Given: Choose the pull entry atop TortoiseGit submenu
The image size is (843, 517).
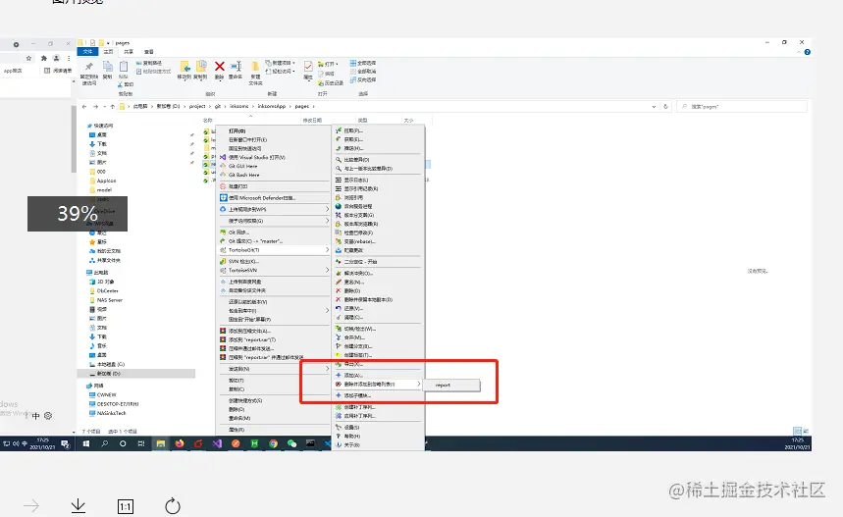Looking at the screenshot, I should point(378,130).
